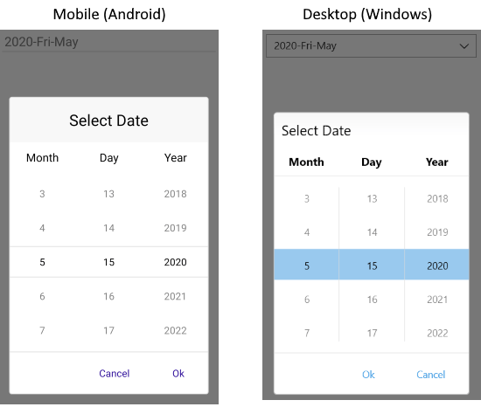Click Cancel in the Android dialog
Viewport: 481px width, 407px height.
coord(114,373)
